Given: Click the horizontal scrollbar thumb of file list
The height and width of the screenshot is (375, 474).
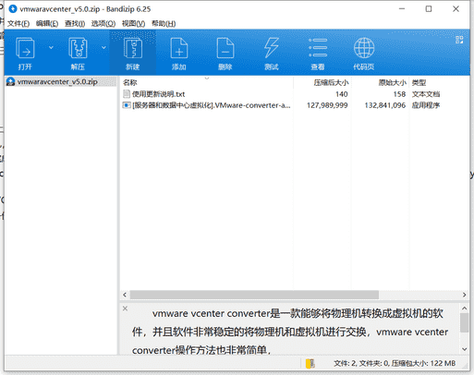Looking at the screenshot, I should coord(254,295).
